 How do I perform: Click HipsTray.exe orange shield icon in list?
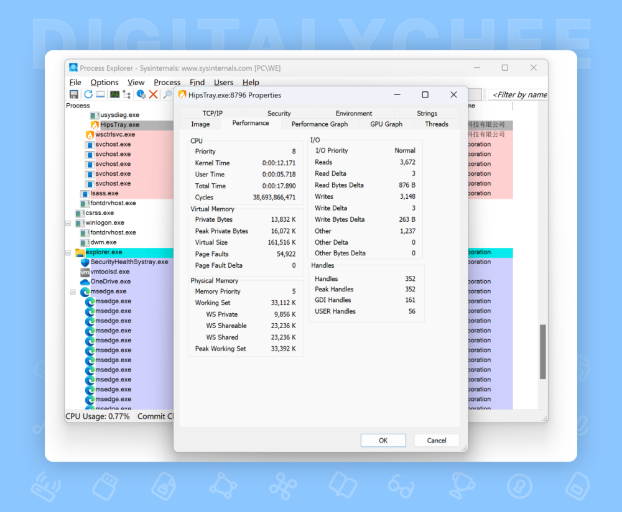[x=95, y=125]
